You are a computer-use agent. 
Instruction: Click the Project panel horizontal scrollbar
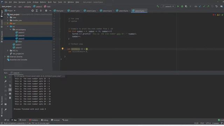(23, 70)
